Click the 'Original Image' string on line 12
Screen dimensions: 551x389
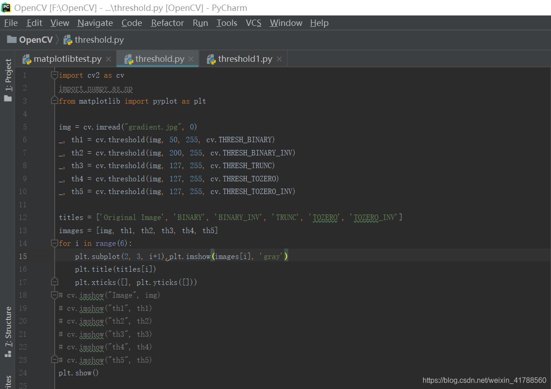pos(132,217)
